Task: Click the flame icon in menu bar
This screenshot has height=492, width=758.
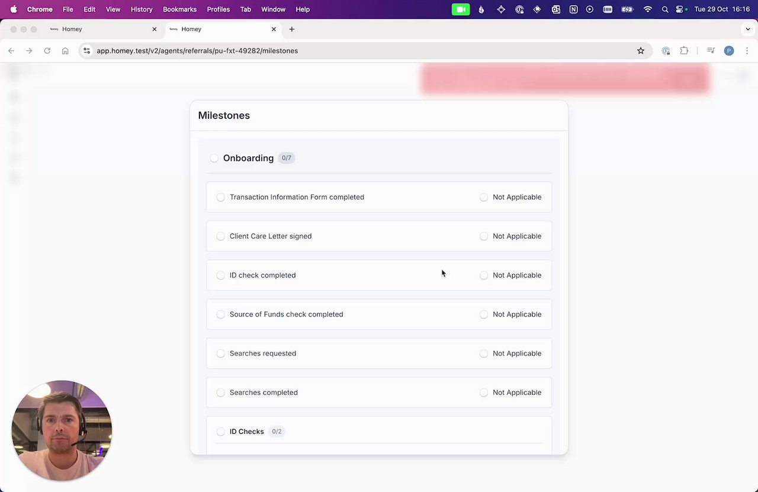Action: [x=481, y=9]
